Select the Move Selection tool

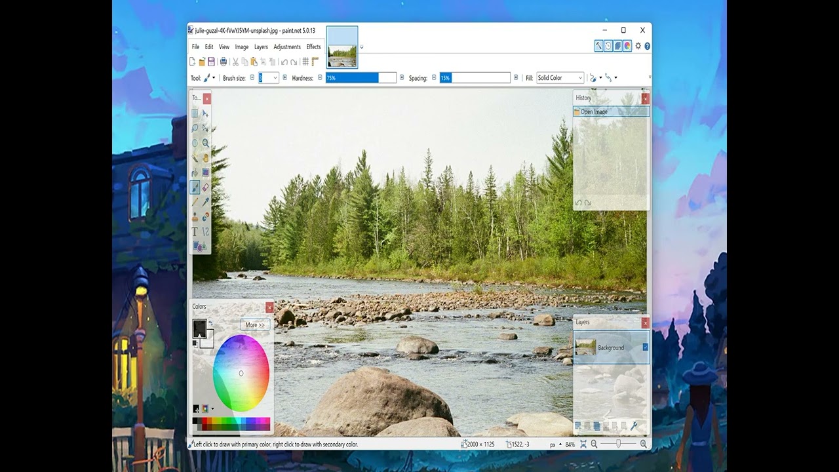click(x=205, y=128)
